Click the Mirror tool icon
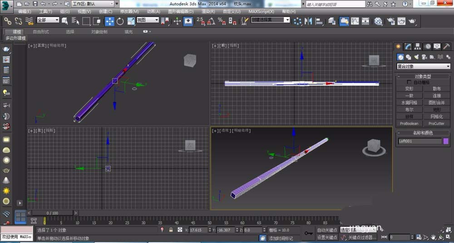The height and width of the screenshot is (243, 454). click(x=308, y=21)
